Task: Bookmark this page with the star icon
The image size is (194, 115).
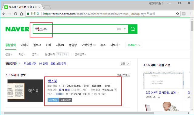Action: pyautogui.click(x=178, y=14)
